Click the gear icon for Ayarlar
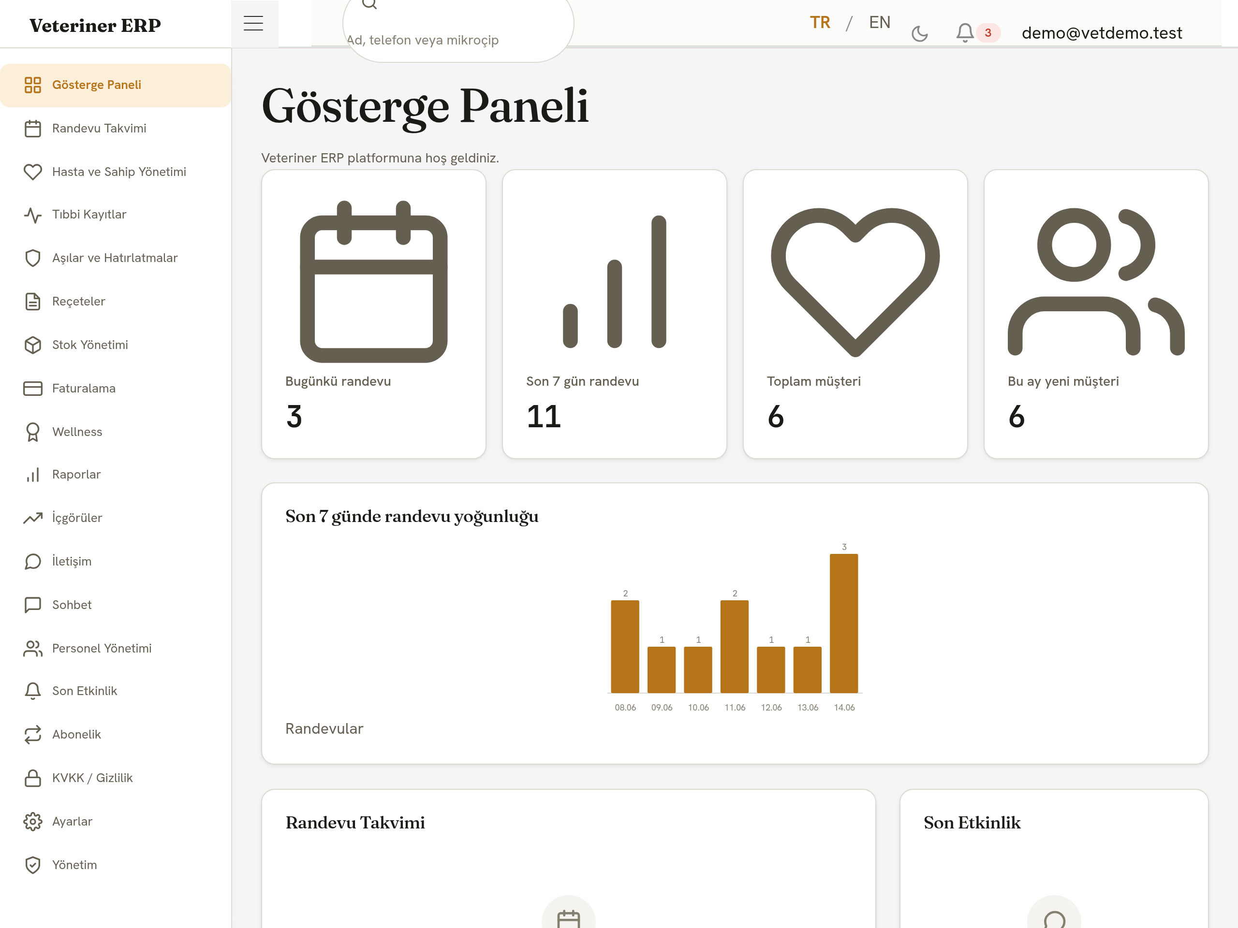The width and height of the screenshot is (1238, 928). point(33,822)
